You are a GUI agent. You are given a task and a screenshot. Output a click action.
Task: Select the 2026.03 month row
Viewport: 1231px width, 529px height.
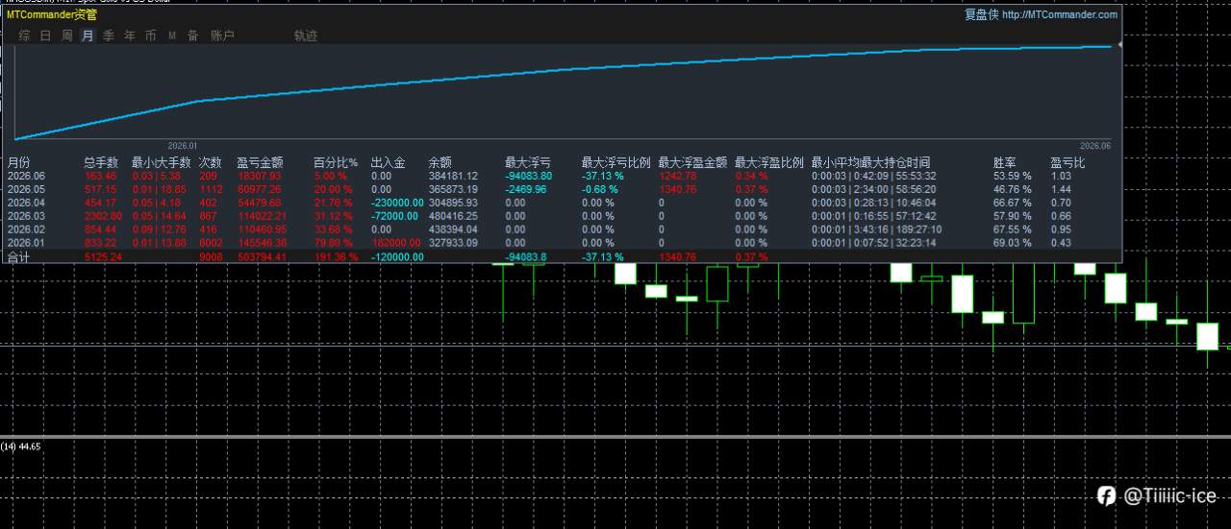[x=564, y=216]
